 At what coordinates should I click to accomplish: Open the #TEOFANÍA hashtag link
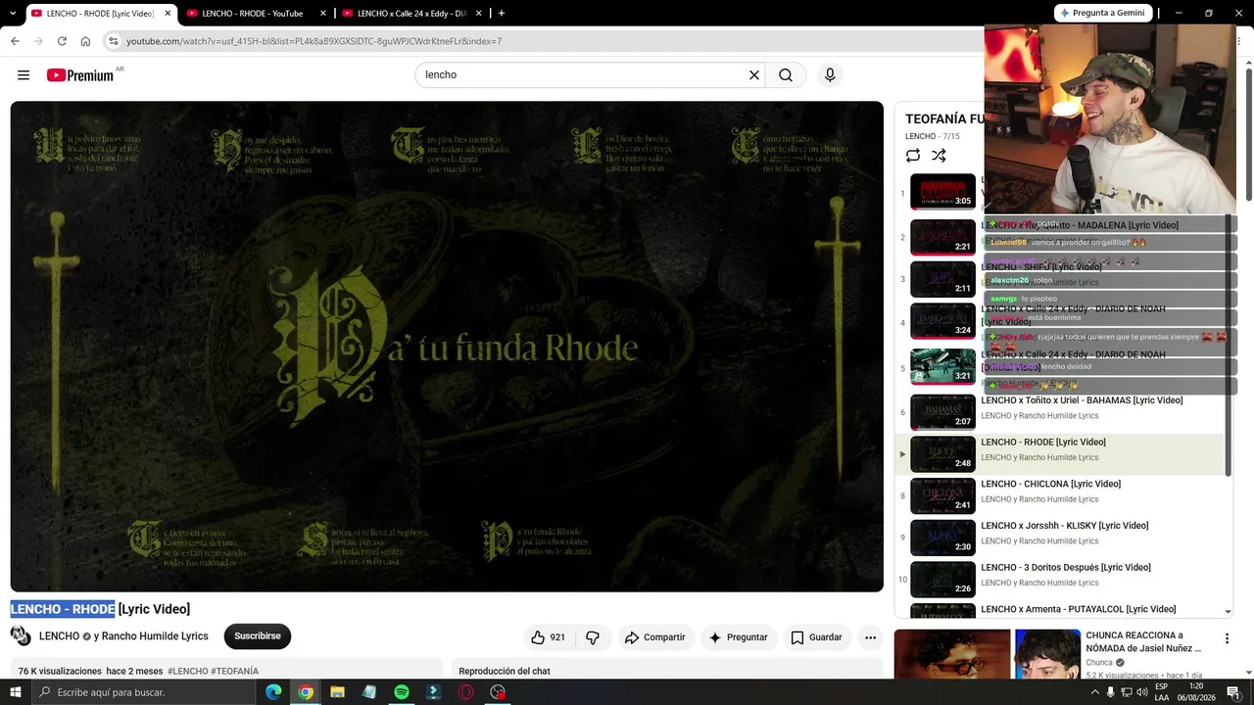(235, 672)
